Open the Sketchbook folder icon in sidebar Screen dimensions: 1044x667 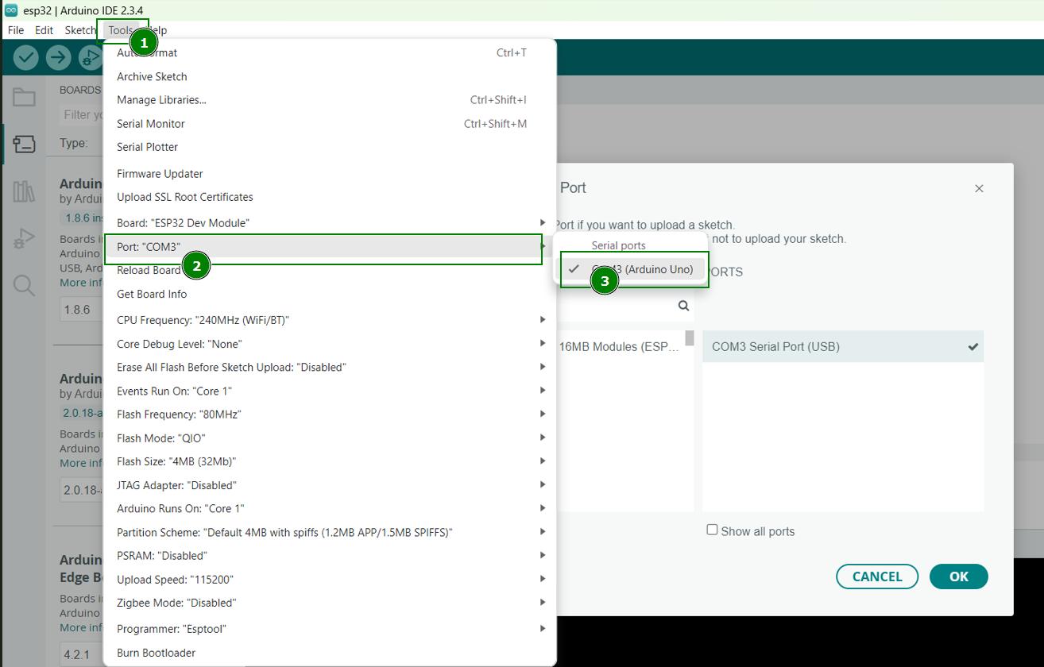coord(24,98)
